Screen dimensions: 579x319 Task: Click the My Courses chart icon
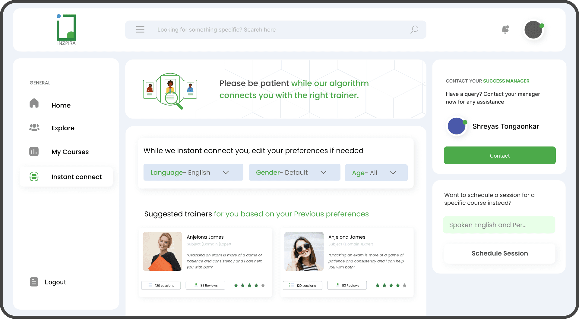(34, 151)
